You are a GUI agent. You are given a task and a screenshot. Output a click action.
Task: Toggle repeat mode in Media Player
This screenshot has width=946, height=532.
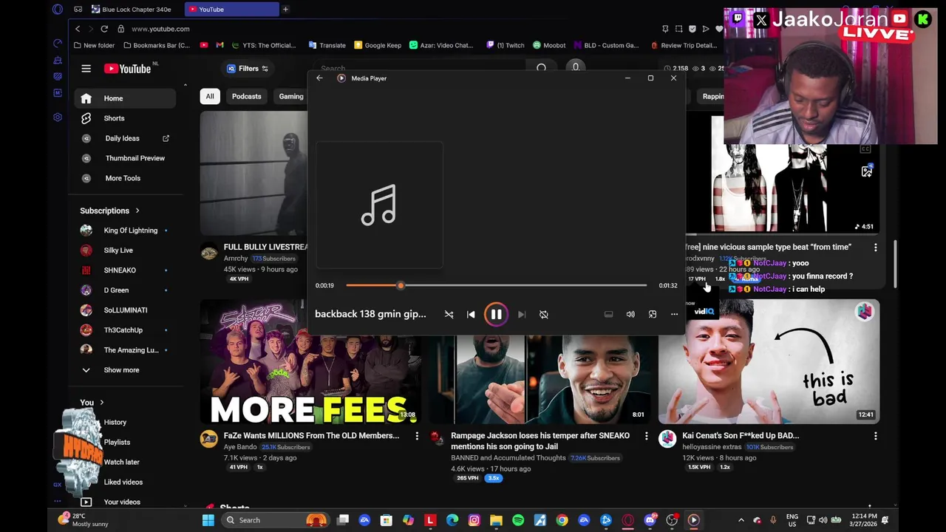pos(543,314)
